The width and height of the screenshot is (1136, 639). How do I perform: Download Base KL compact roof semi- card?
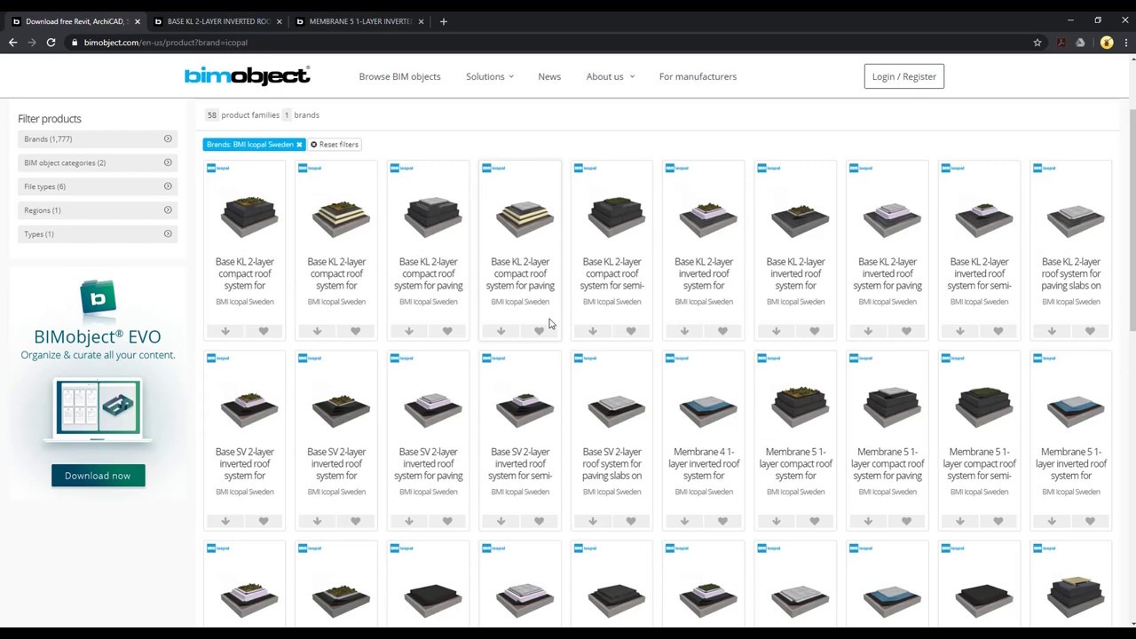(593, 331)
